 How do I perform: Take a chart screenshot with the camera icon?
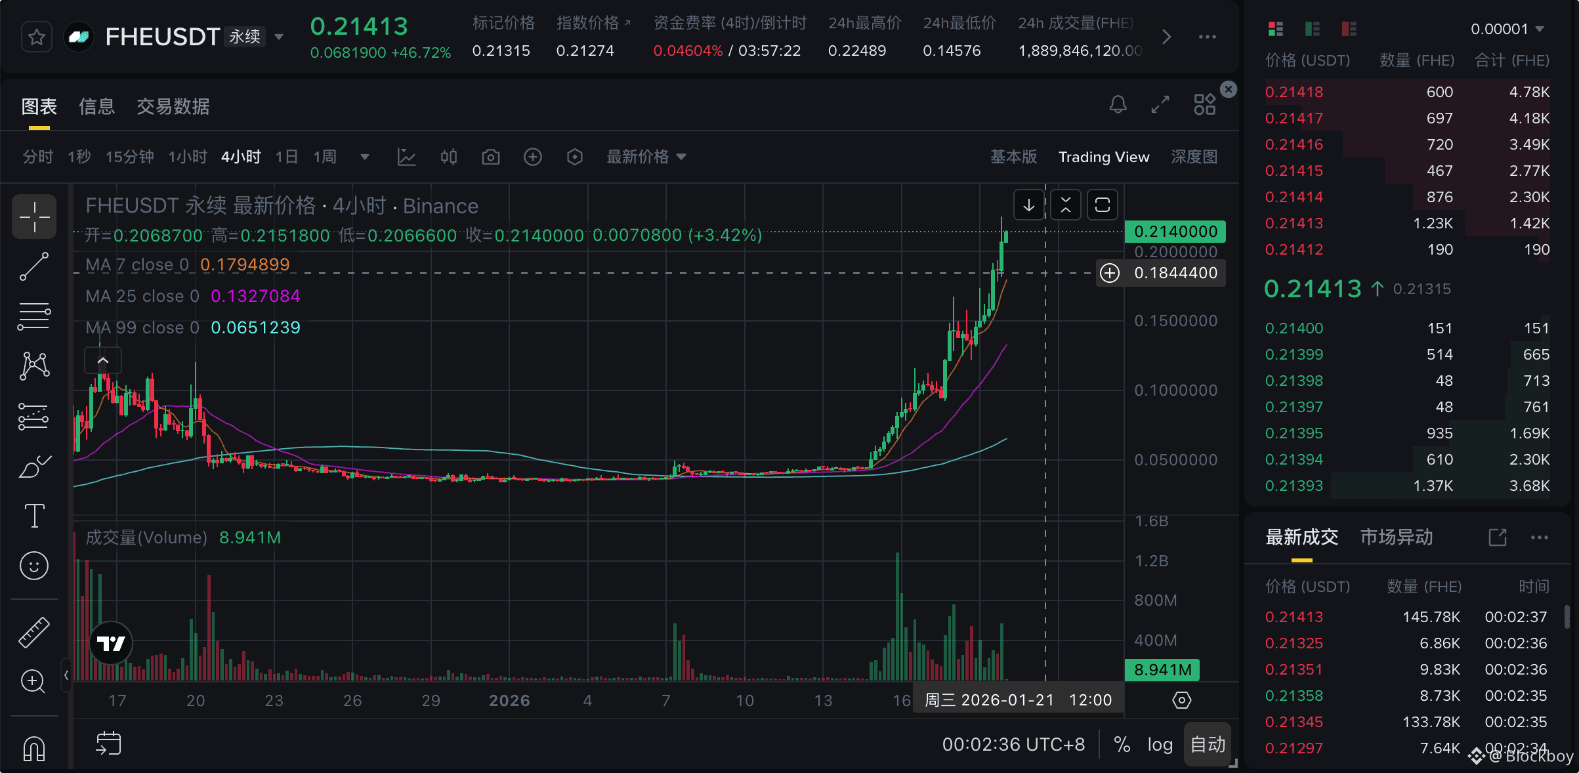490,157
